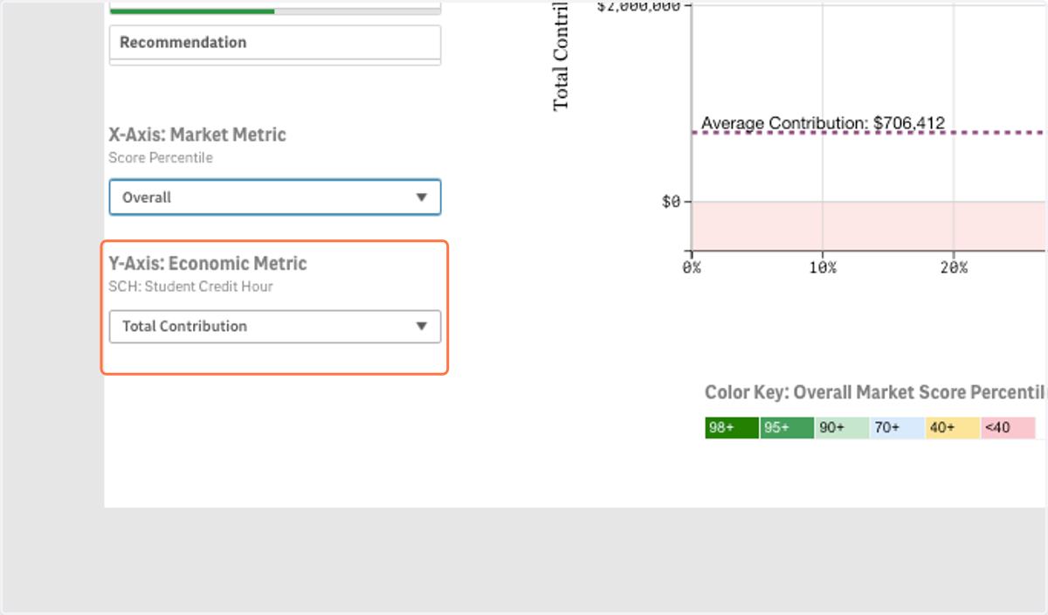The height and width of the screenshot is (615, 1048).
Task: Click the Y-Axis: Economic Metric heading
Action: pos(208,263)
